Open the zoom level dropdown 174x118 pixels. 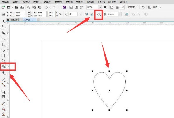(100, 7)
